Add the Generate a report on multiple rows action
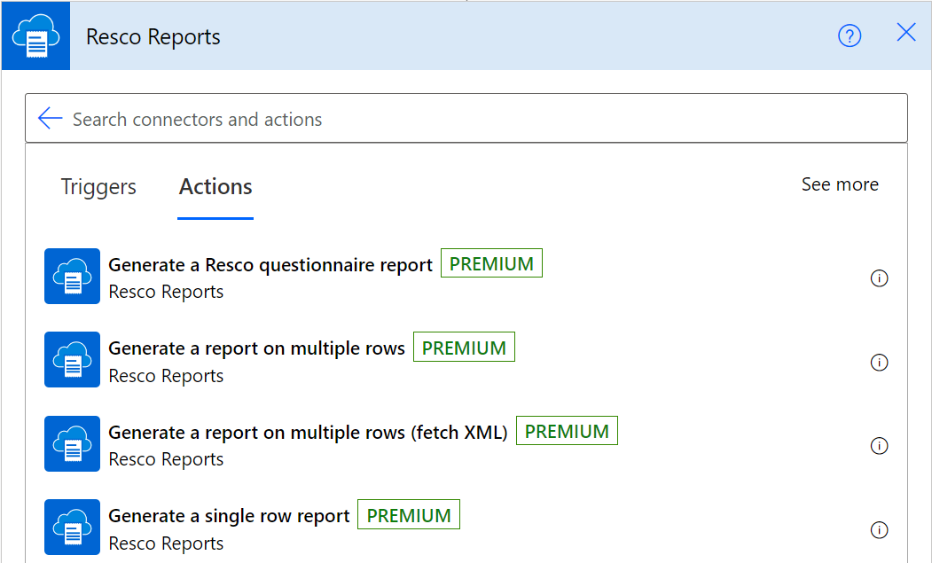The width and height of the screenshot is (932, 563). (x=256, y=349)
